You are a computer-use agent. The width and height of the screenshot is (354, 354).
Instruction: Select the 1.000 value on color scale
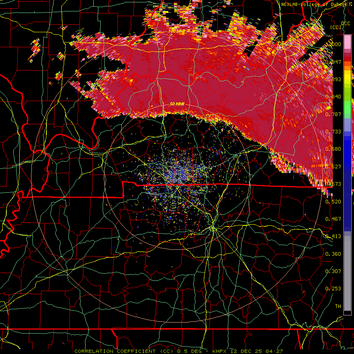tap(334, 44)
